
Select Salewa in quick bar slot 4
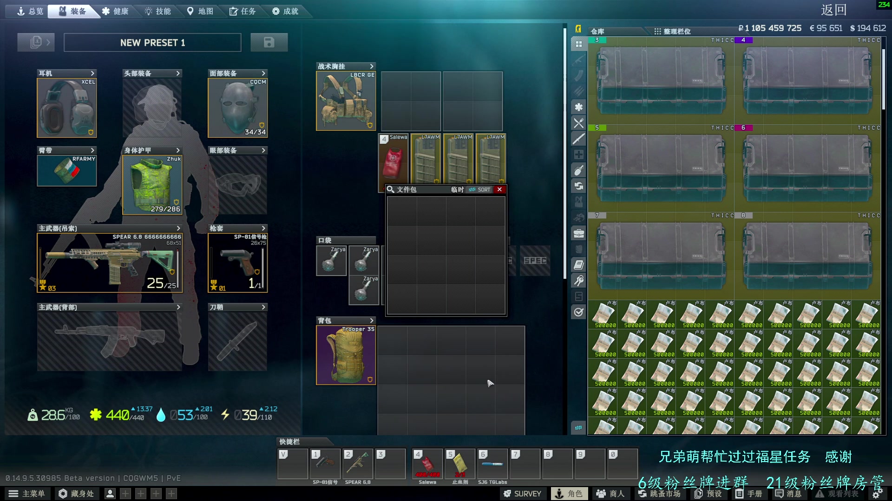pos(427,463)
